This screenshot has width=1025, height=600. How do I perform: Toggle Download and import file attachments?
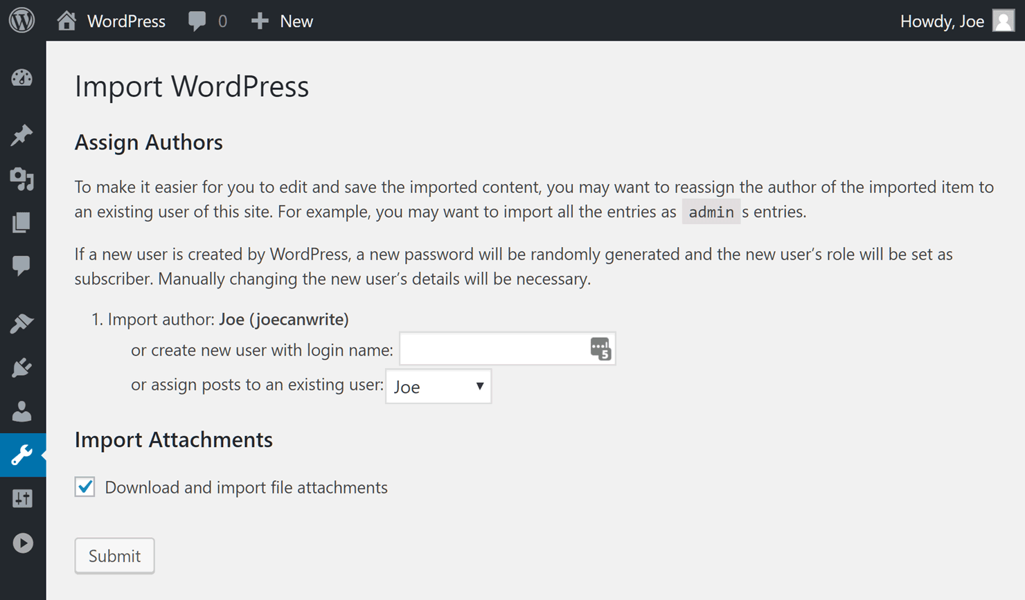(x=85, y=487)
